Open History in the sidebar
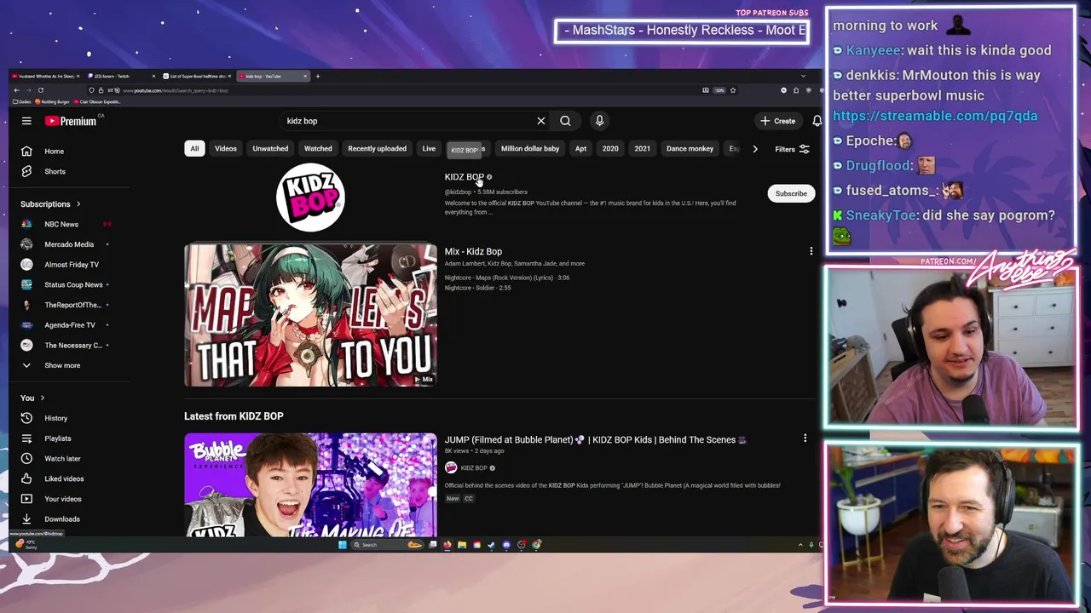 click(55, 418)
